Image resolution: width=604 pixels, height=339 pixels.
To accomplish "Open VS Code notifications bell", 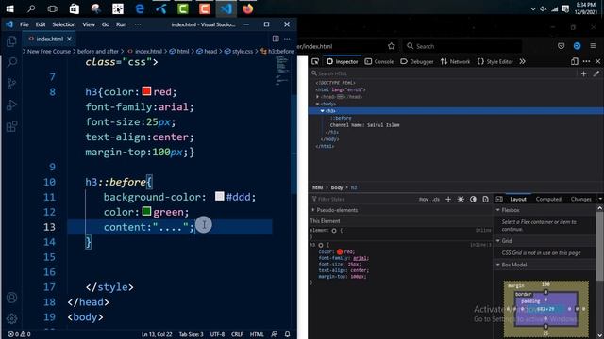I will point(287,334).
